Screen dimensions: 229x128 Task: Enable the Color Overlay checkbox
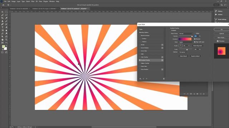tap(140, 57)
